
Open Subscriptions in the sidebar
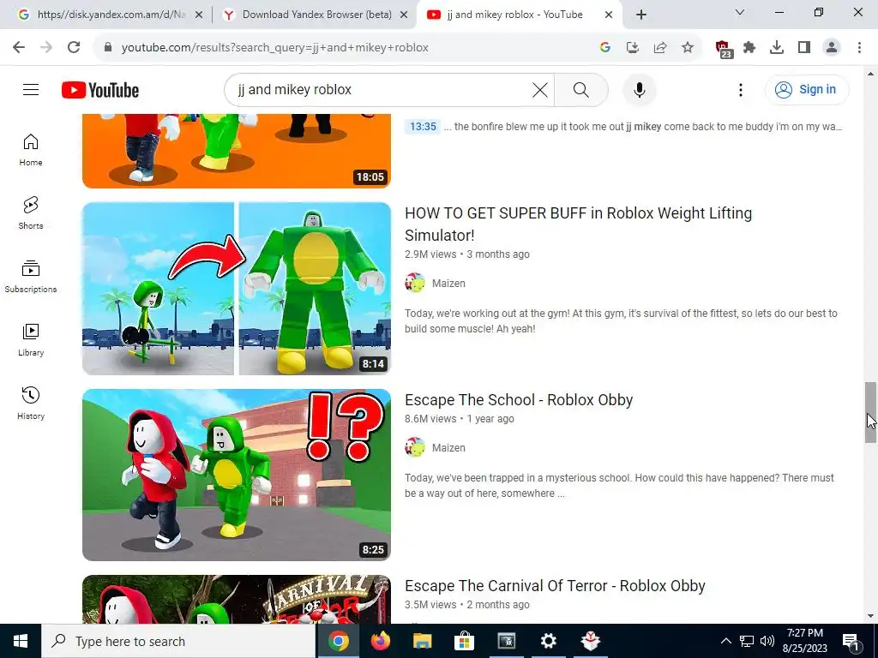tap(31, 277)
